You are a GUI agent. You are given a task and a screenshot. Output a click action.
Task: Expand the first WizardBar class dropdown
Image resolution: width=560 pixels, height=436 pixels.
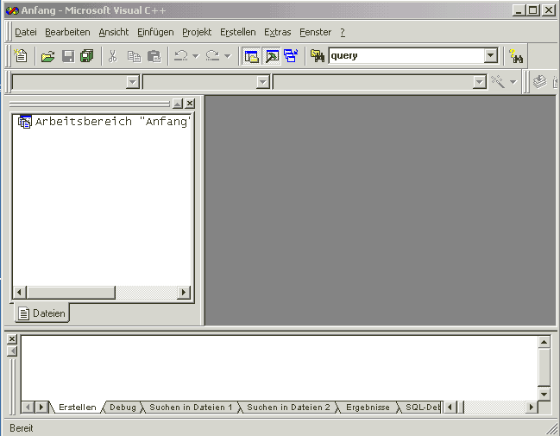click(133, 82)
